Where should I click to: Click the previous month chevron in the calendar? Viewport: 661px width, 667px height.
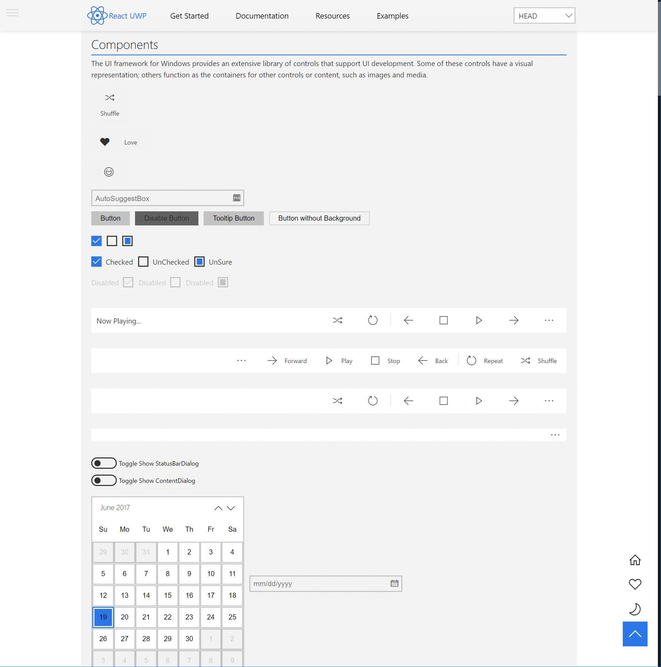[218, 508]
